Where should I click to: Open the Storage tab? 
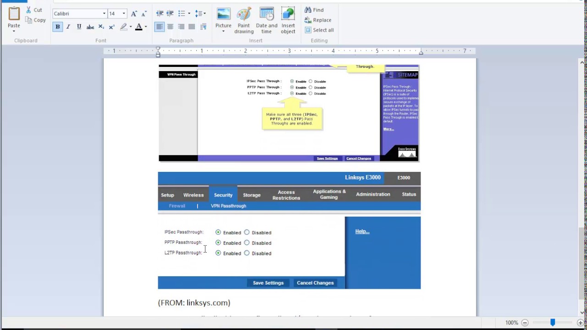(251, 195)
